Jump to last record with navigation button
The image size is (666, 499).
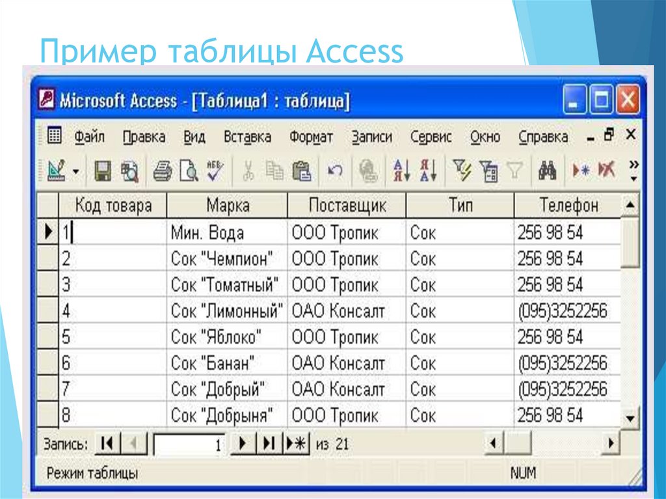point(268,442)
